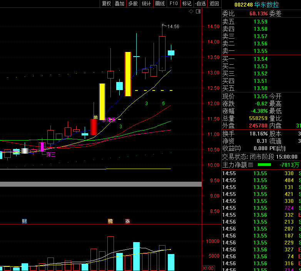The image size is (301, 271).
Task: Click the 财 finance marker on timeline
Action: click(24, 221)
